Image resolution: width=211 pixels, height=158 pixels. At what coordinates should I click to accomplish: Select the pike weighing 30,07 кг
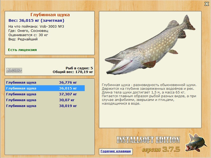click(45, 100)
